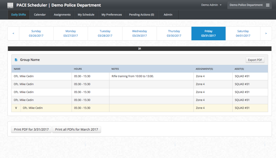Image resolution: width=276 pixels, height=158 pixels.
Task: Click the V marker on last shift row
Action: (16, 108)
